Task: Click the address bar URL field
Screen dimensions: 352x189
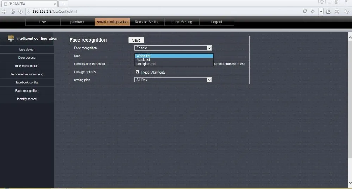Action: coord(164,12)
